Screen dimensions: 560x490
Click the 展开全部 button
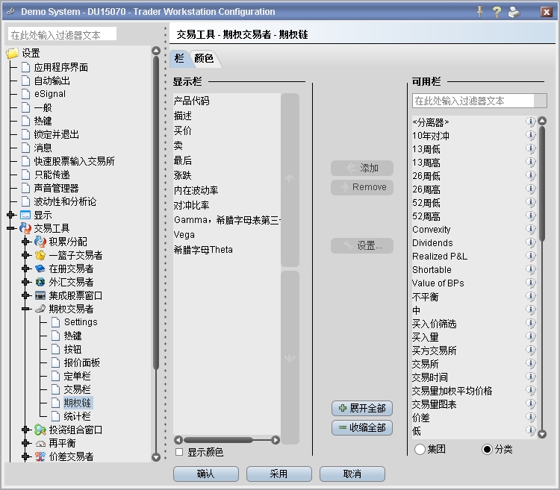[362, 409]
